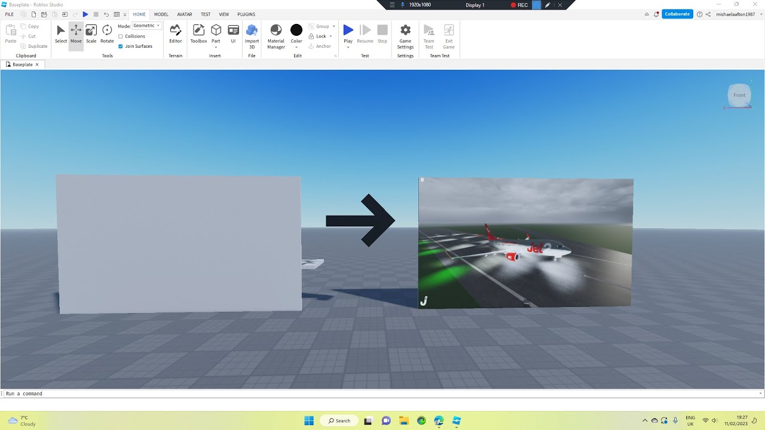Click the quick-access undo arrow

(x=106, y=14)
